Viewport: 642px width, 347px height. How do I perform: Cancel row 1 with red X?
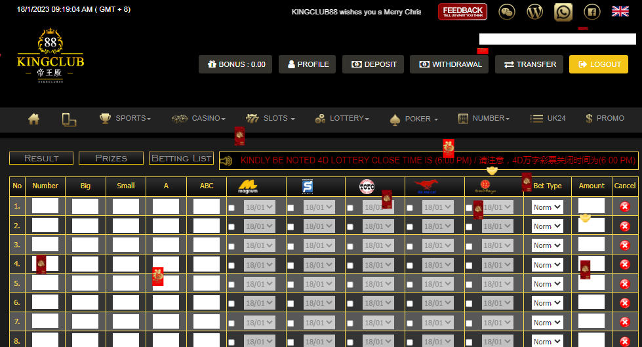[624, 207]
